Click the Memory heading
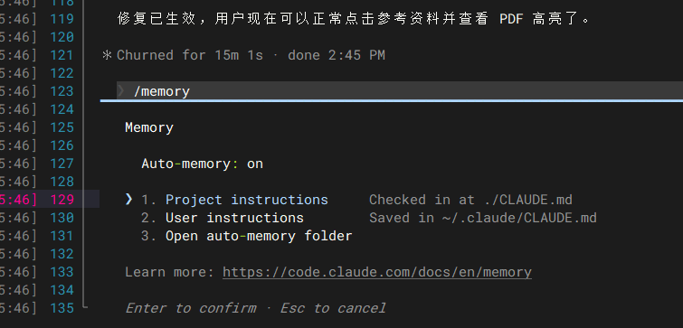 point(149,127)
